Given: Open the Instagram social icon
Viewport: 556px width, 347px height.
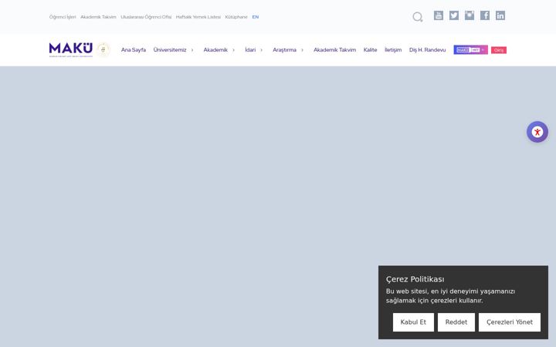Looking at the screenshot, I should 470,15.
